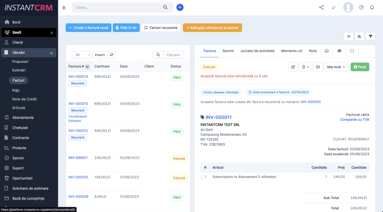
Task: Open Sarcini in the sidebar
Action: [18, 158]
